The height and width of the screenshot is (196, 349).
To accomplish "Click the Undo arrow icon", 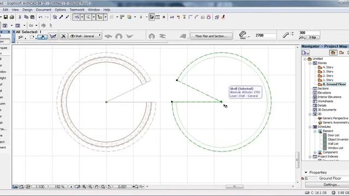I will tap(40, 17).
